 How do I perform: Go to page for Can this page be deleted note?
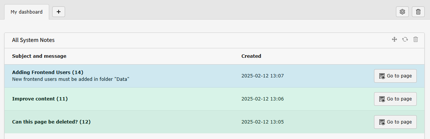click(x=395, y=122)
